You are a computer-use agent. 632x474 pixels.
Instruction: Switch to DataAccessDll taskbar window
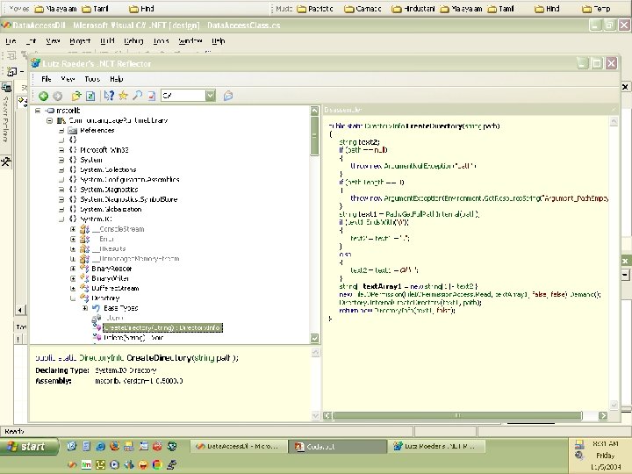pyautogui.click(x=235, y=447)
